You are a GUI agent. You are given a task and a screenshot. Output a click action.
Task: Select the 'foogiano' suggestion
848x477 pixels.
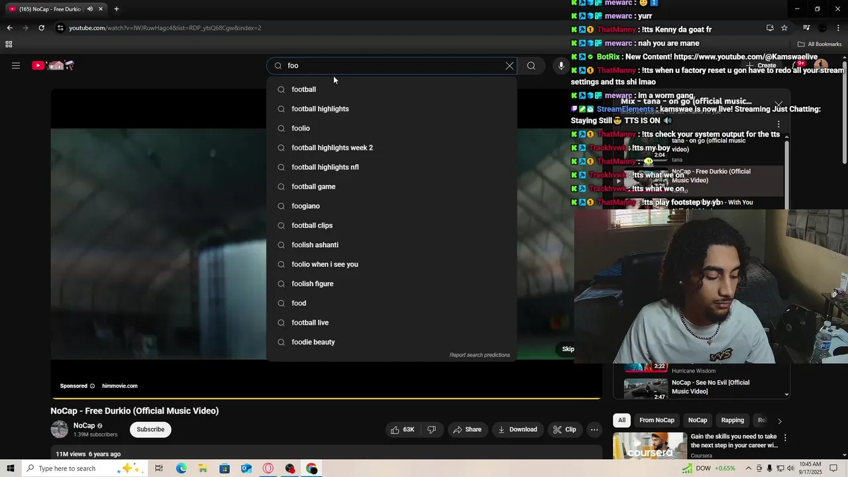click(x=392, y=206)
